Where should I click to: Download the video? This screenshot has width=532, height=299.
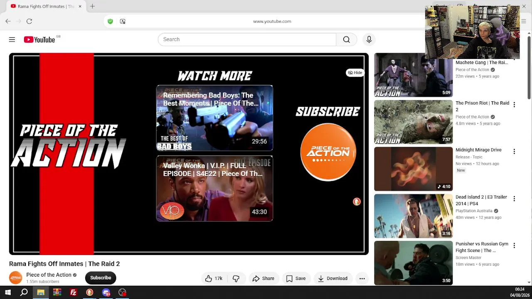click(x=332, y=278)
